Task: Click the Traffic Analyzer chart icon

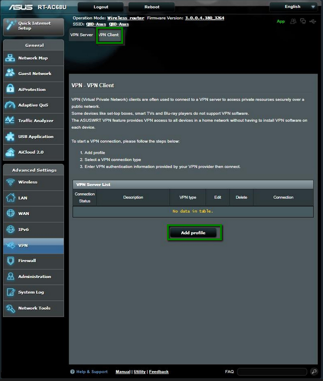Action: tap(10, 120)
